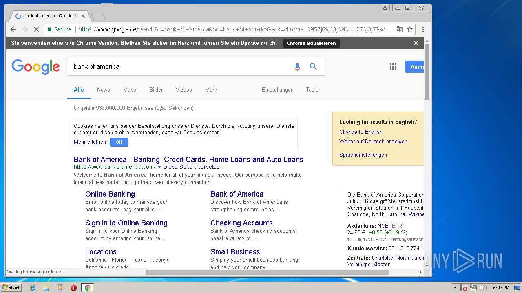Open the Google apps grid
Screen dimensions: 522x293
click(393, 67)
